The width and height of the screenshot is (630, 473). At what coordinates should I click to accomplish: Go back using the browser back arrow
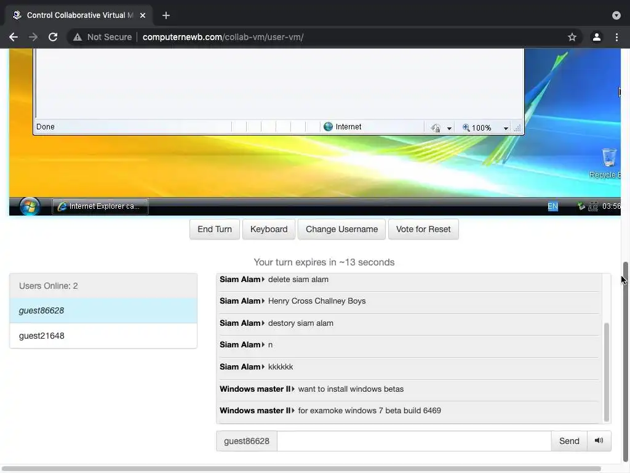point(14,37)
